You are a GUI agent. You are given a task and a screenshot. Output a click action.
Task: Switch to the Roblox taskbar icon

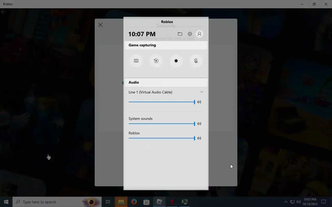(159, 202)
